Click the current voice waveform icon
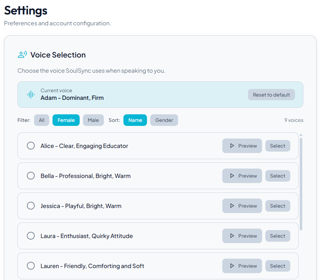The height and width of the screenshot is (280, 320). point(31,95)
